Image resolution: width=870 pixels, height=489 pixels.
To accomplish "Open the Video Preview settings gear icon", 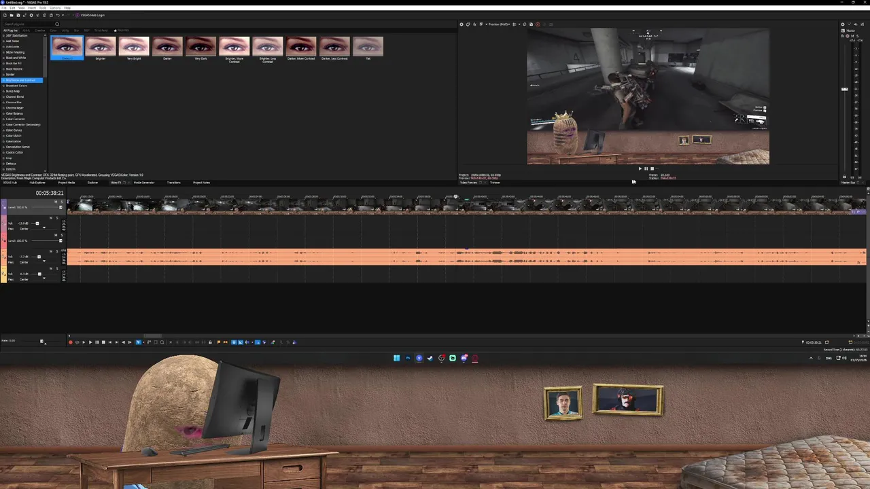I will tap(462, 24).
